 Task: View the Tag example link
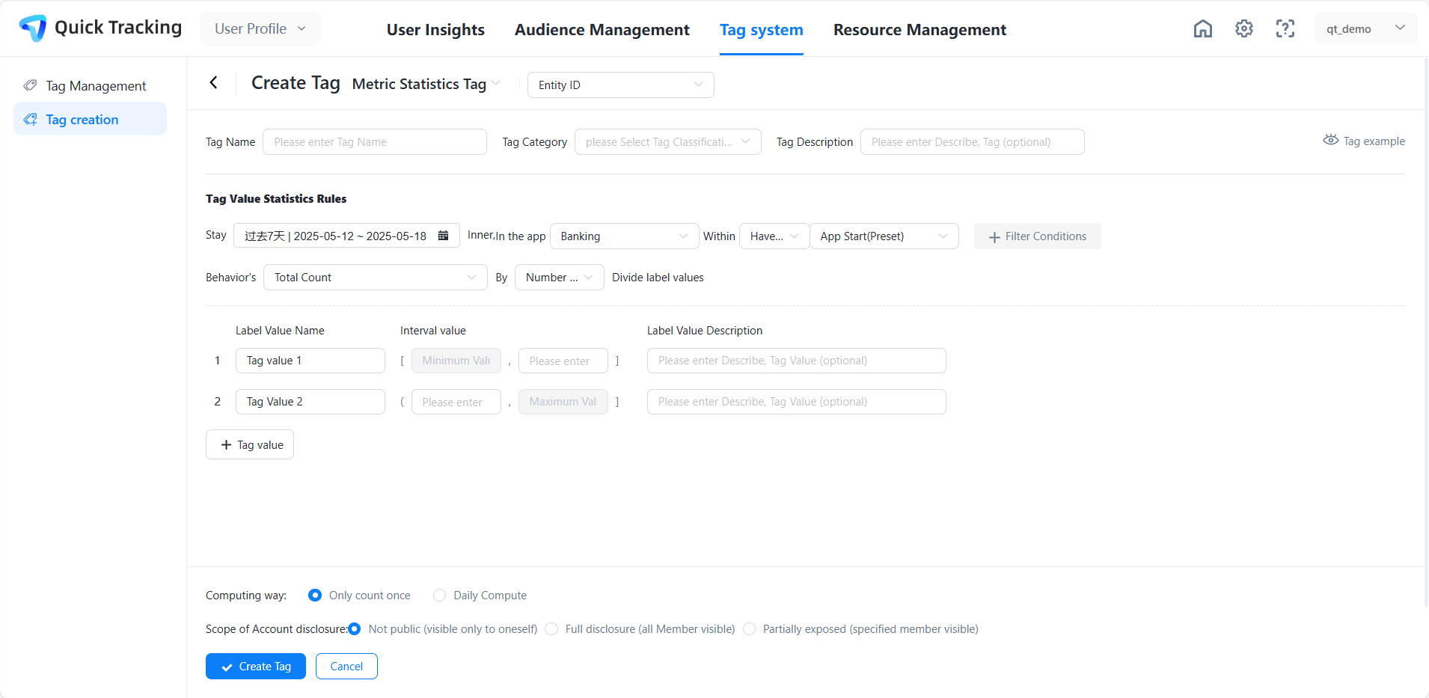[1364, 141]
